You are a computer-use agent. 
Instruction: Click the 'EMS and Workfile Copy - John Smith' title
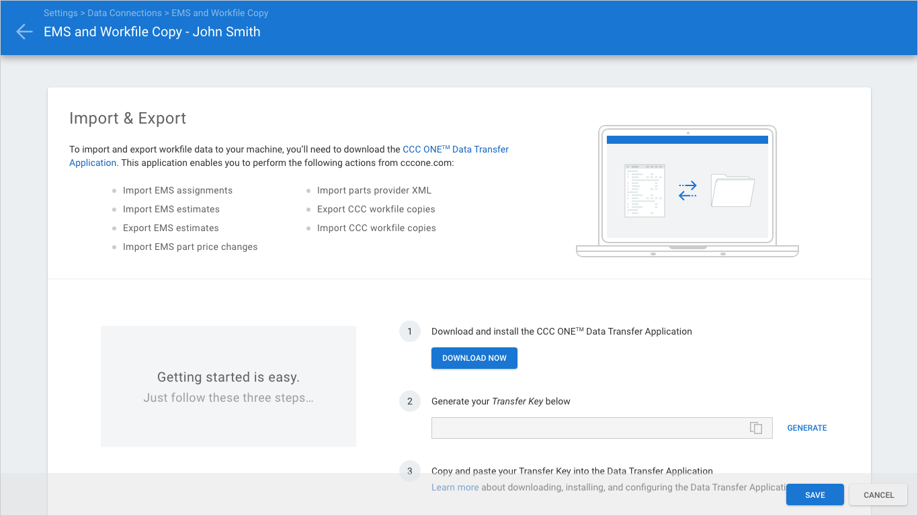[152, 32]
